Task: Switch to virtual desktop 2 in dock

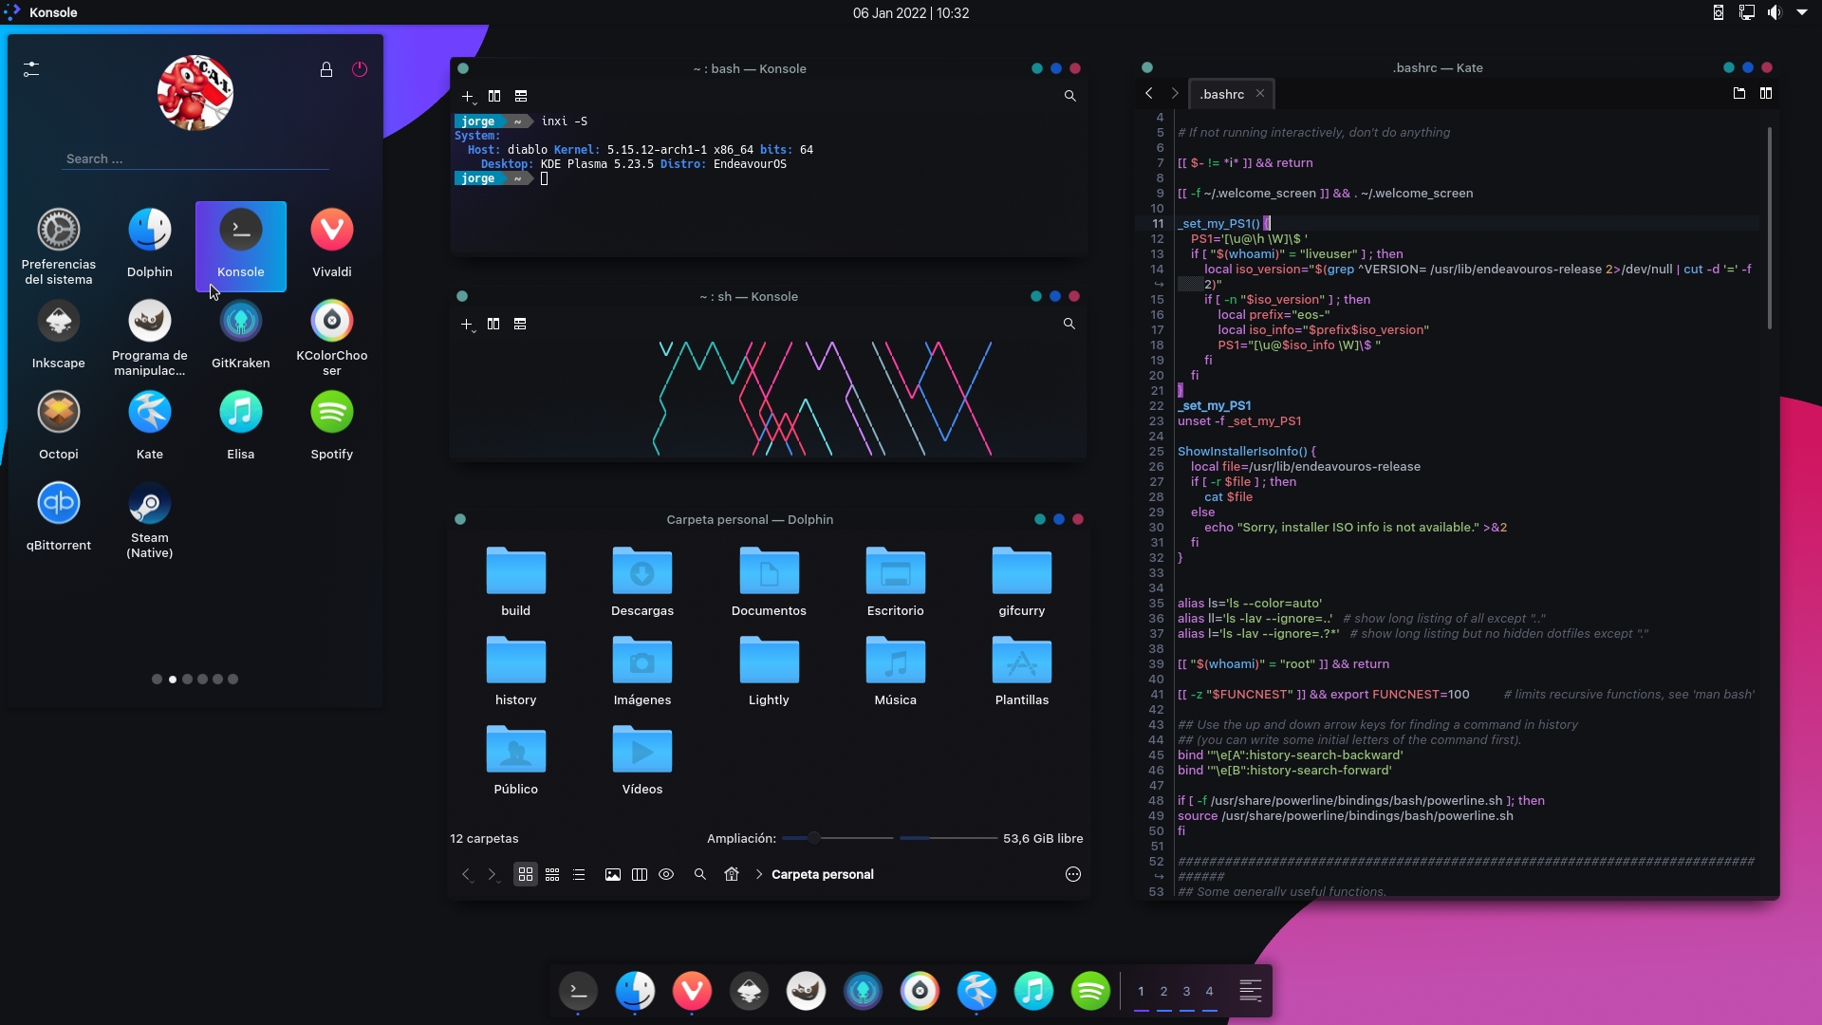Action: pyautogui.click(x=1164, y=991)
